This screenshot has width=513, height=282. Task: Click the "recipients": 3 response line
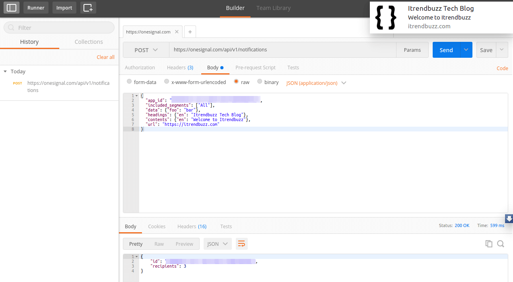click(x=168, y=266)
